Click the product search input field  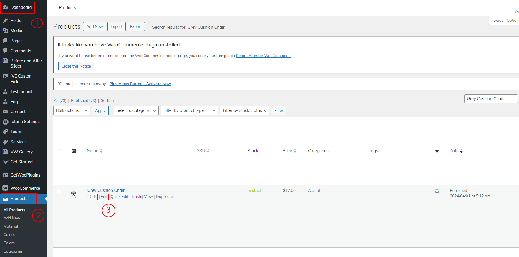click(490, 99)
